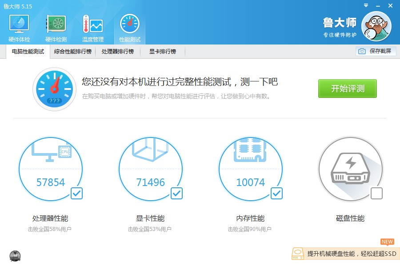Image resolution: width=400 pixels, height=267 pixels.
Task: Click the graphics card cube circle icon
Action: coord(151,169)
